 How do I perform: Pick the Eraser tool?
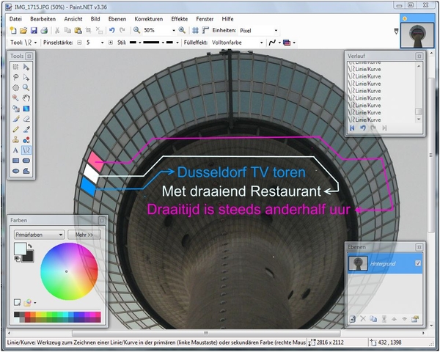(x=26, y=118)
